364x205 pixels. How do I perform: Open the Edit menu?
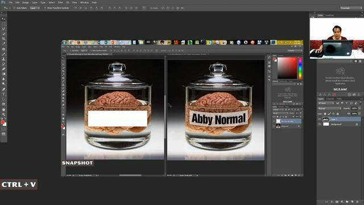18,2
